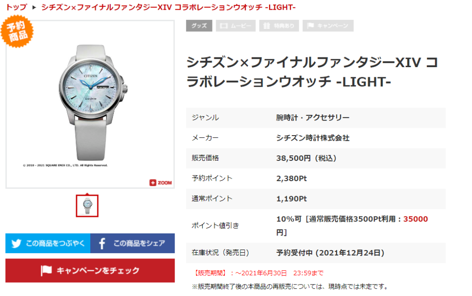Open the トップ breadcrumb link

[x=16, y=7]
